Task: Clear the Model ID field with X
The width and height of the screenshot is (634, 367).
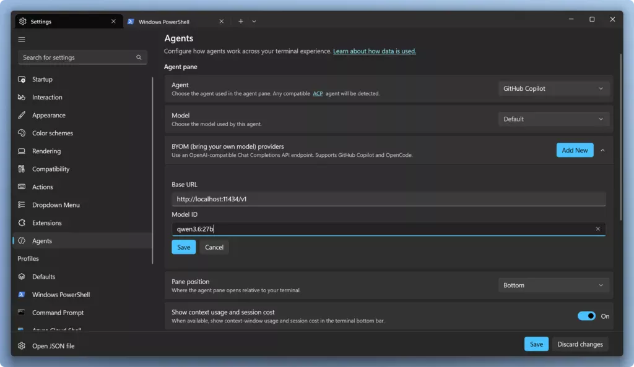Action: (597, 229)
